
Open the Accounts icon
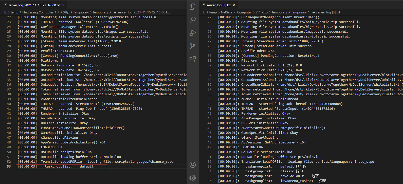tap(193, 165)
